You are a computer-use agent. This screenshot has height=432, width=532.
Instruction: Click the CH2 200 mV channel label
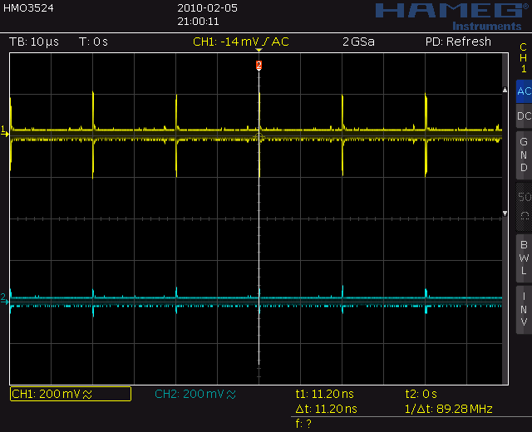[x=195, y=394]
